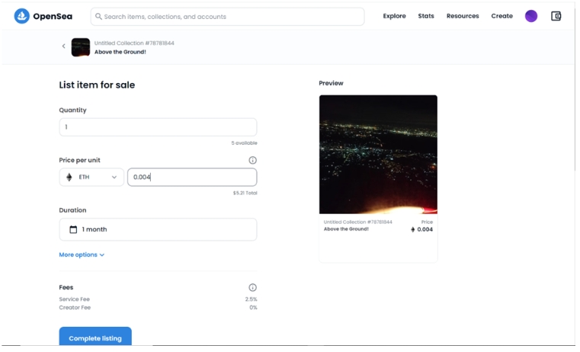Click the Price per unit info icon
This screenshot has width=580, height=352.
tap(252, 160)
